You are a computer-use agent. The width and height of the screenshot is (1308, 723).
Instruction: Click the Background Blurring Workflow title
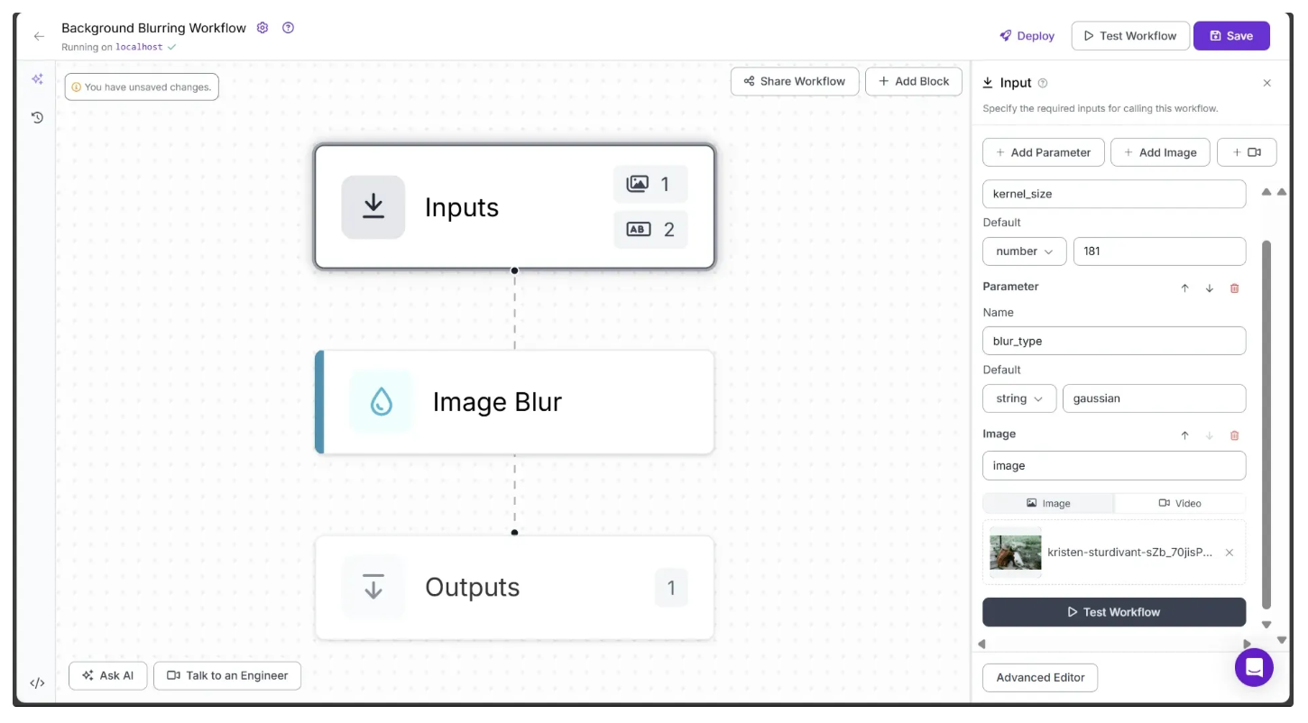(153, 28)
